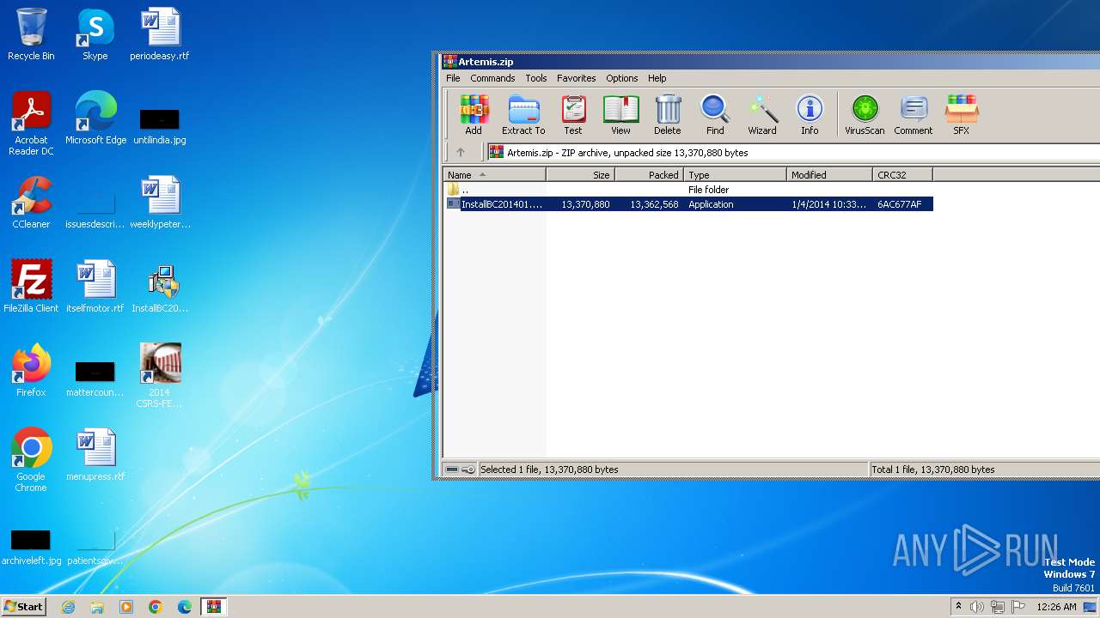
Task: Click the View file icon
Action: coord(620,115)
